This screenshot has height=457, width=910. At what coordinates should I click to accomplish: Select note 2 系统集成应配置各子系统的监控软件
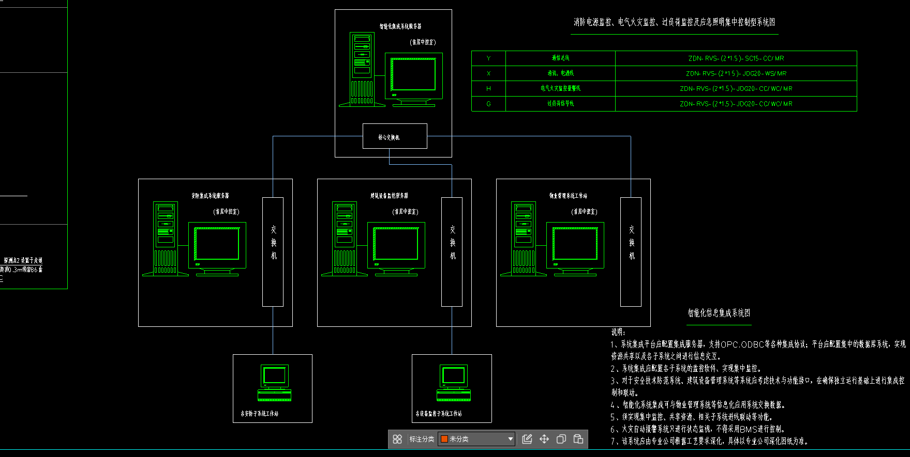click(x=686, y=368)
